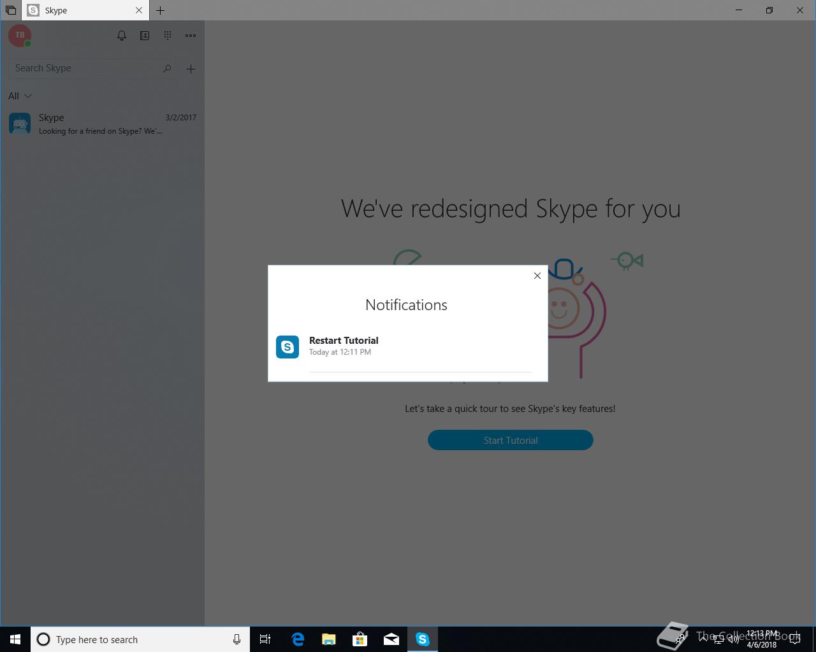The image size is (816, 652).
Task: Close the Notifications dialog
Action: click(x=537, y=276)
